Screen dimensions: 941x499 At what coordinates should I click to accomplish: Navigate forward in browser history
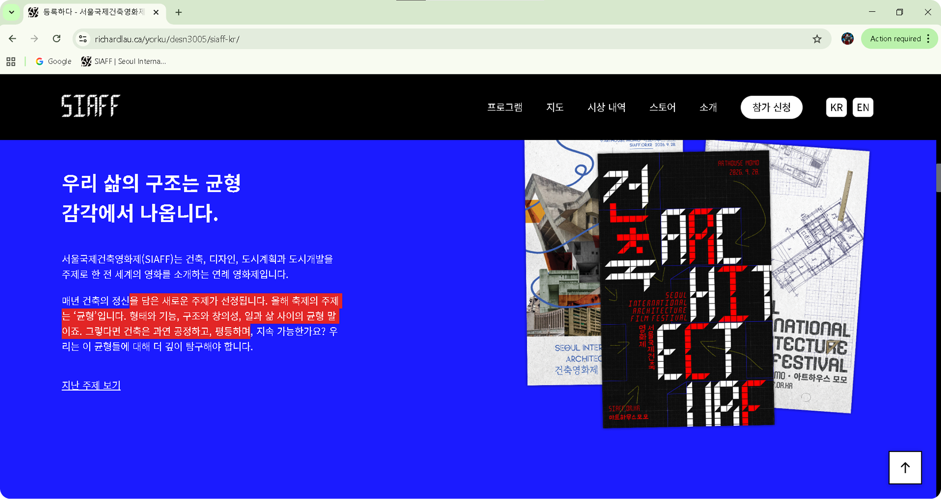click(34, 38)
